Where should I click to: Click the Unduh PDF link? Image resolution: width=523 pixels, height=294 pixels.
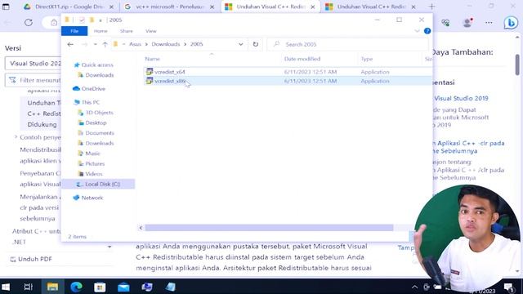[31, 259]
